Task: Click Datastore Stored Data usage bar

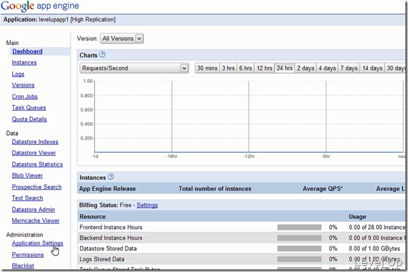Action: tap(299, 249)
